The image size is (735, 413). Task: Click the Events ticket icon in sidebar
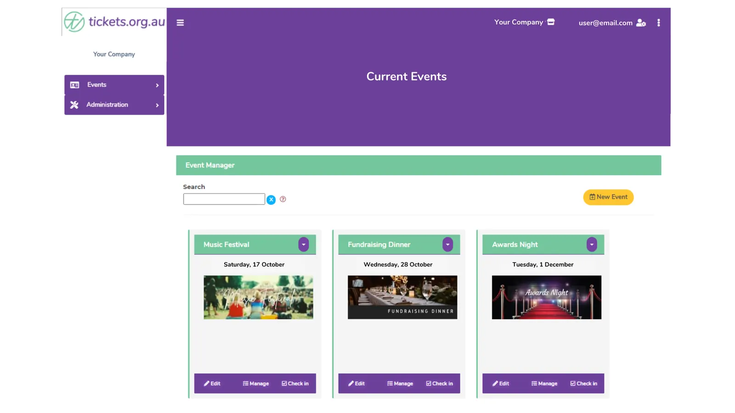coord(74,85)
